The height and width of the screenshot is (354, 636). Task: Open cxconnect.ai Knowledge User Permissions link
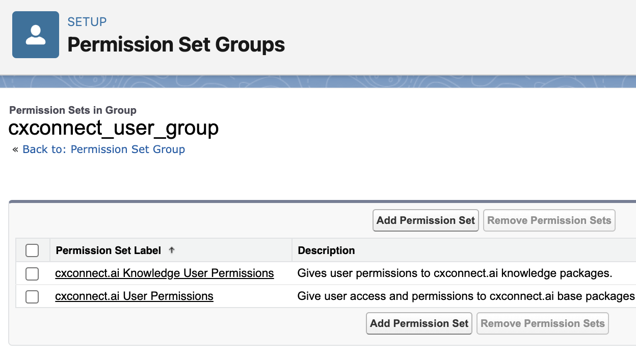click(164, 273)
